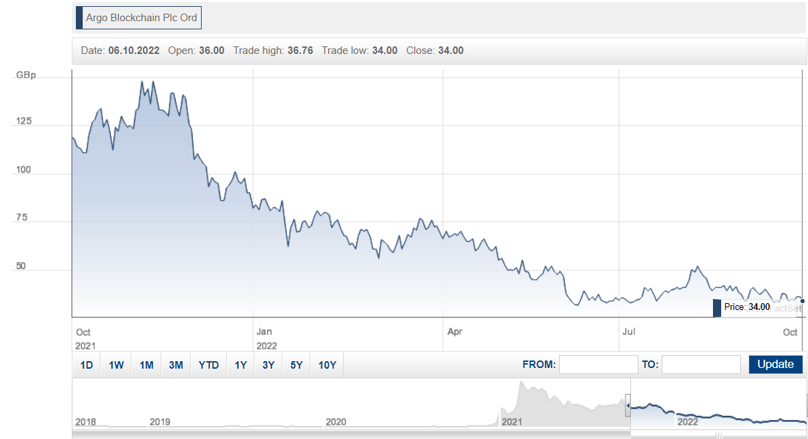Screen dimensions: 808x439
Task: Select the 1D time range
Action: pyautogui.click(x=87, y=365)
